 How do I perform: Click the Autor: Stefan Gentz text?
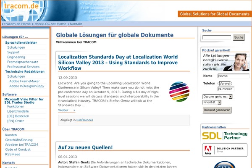click(x=74, y=162)
